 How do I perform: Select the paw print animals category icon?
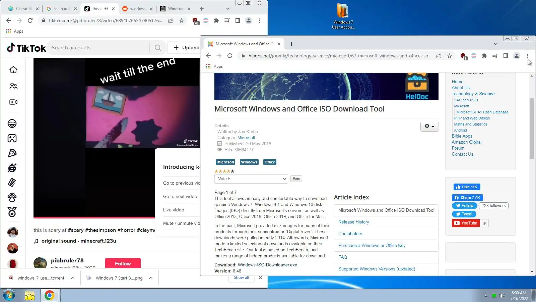(x=12, y=197)
